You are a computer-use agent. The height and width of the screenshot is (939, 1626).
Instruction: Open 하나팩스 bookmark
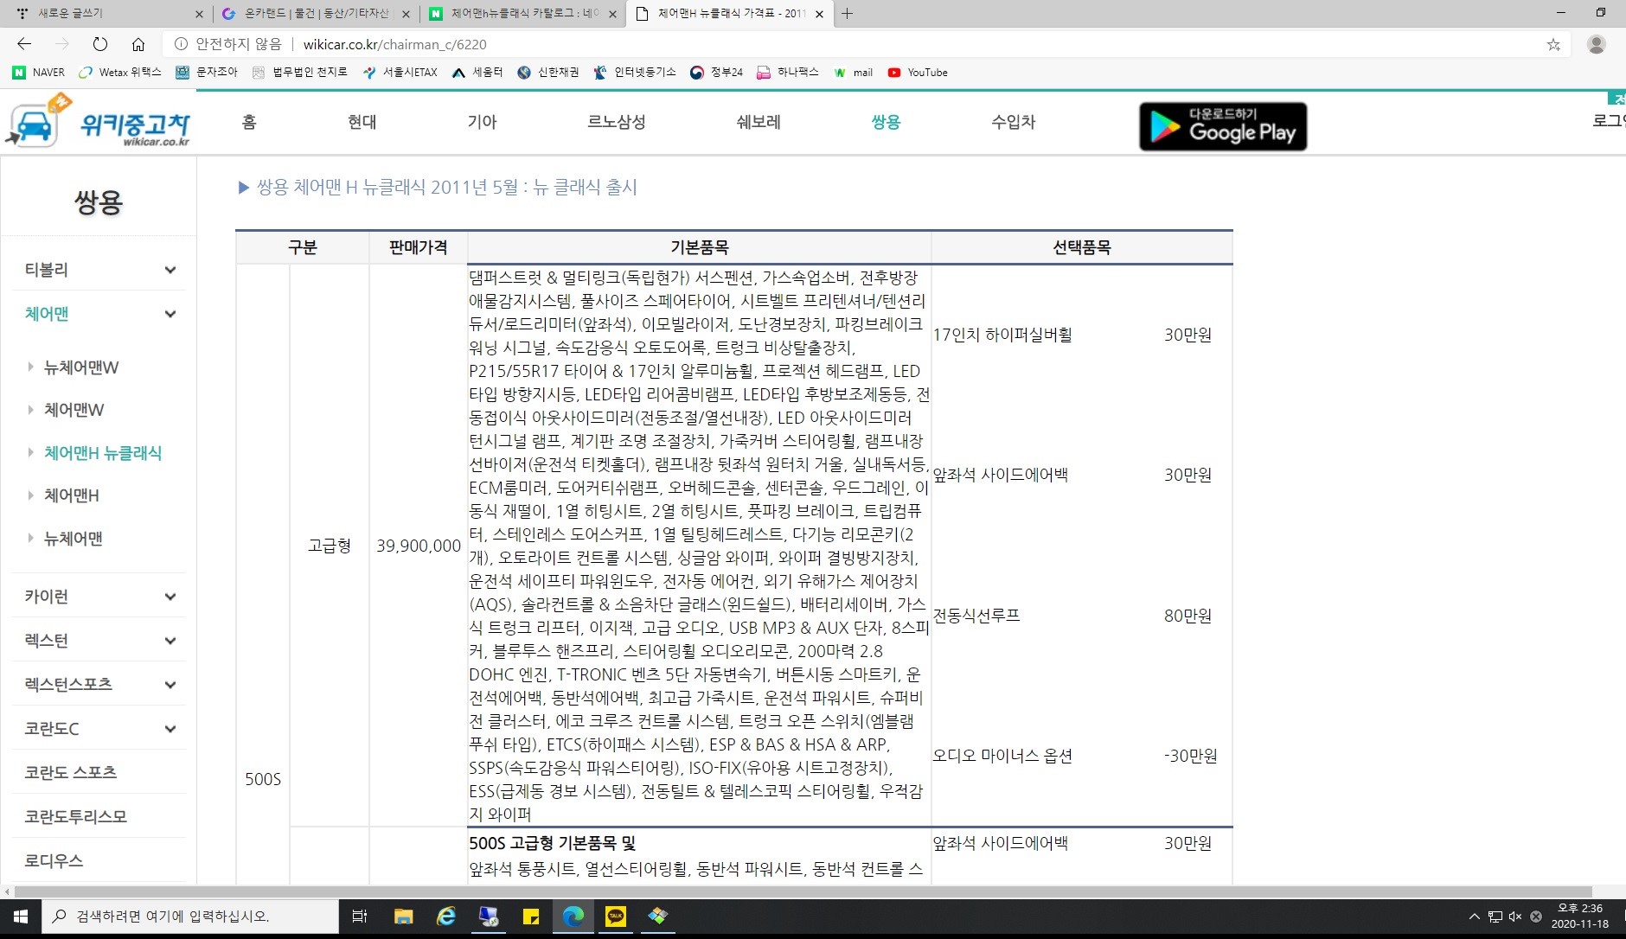pyautogui.click(x=788, y=73)
